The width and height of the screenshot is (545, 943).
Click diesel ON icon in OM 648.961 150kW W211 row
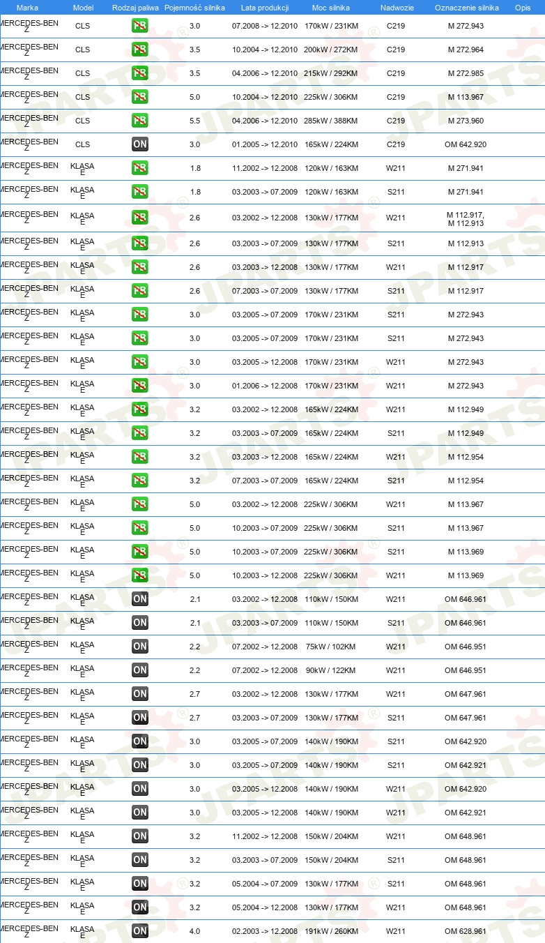pos(140,836)
